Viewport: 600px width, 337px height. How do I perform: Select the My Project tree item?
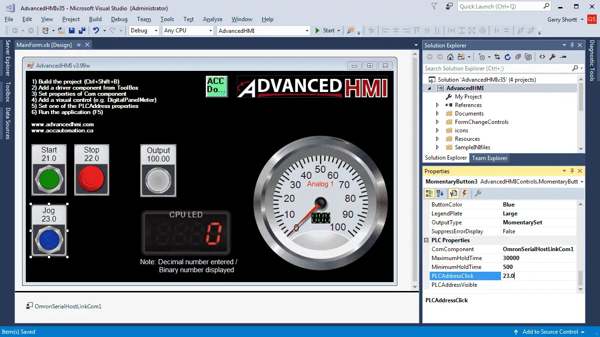468,97
